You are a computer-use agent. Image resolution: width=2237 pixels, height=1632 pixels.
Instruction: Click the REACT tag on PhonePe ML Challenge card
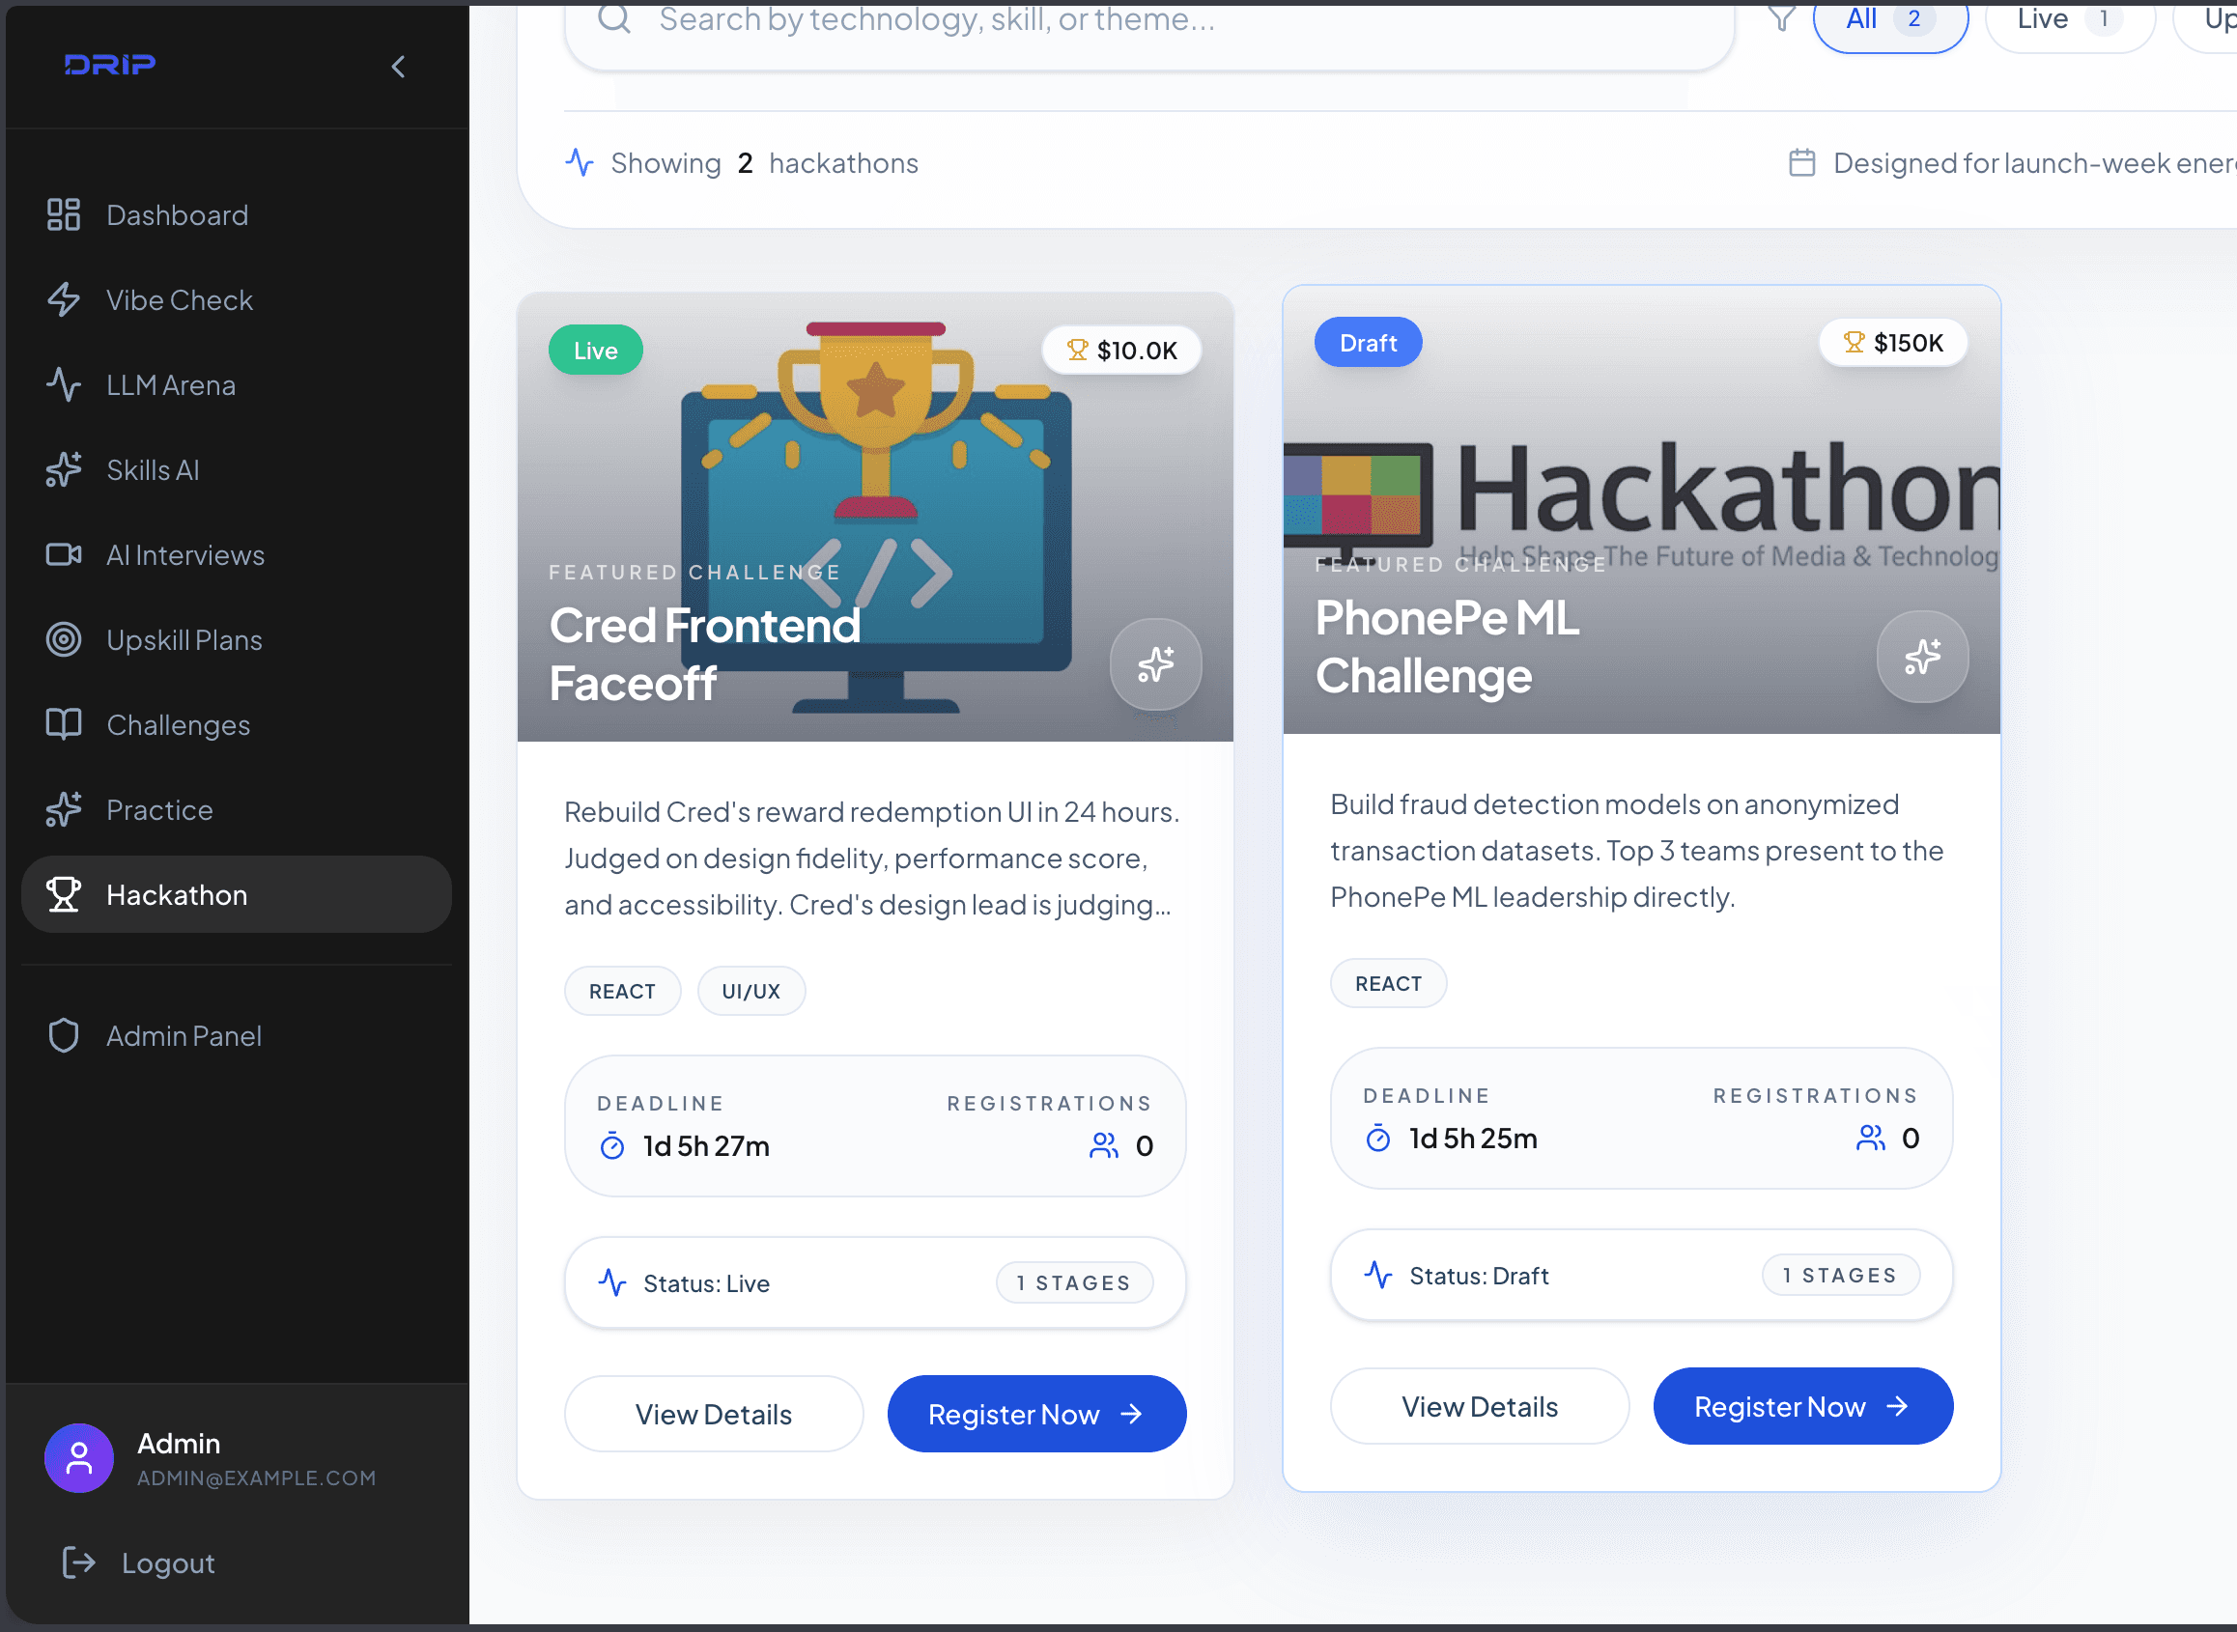pos(1388,984)
